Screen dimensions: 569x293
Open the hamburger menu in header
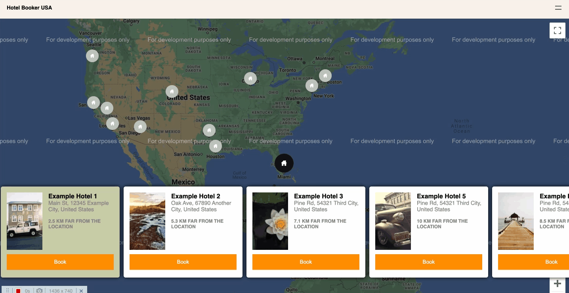point(558,8)
